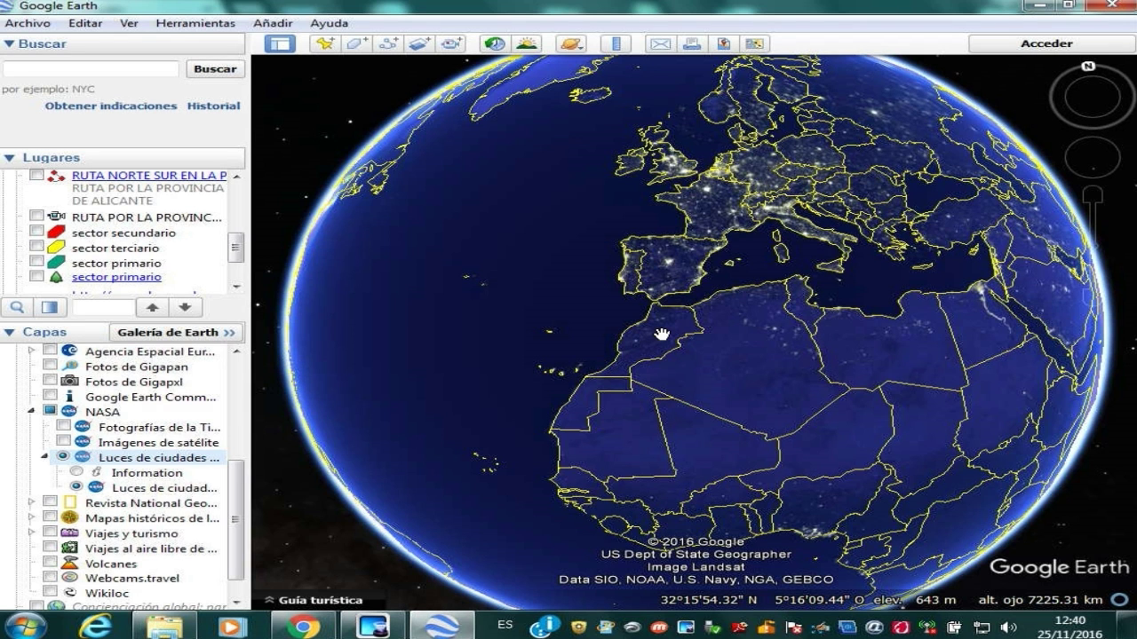Add an image overlay

(420, 43)
